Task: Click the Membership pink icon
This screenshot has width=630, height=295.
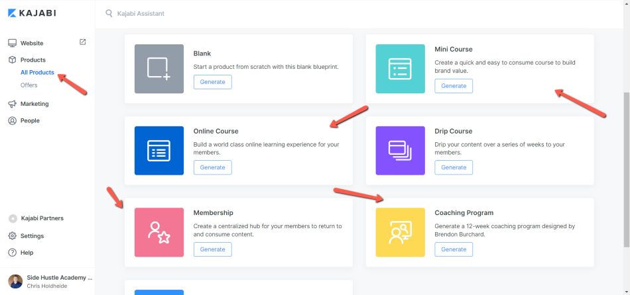Action: coord(159,232)
